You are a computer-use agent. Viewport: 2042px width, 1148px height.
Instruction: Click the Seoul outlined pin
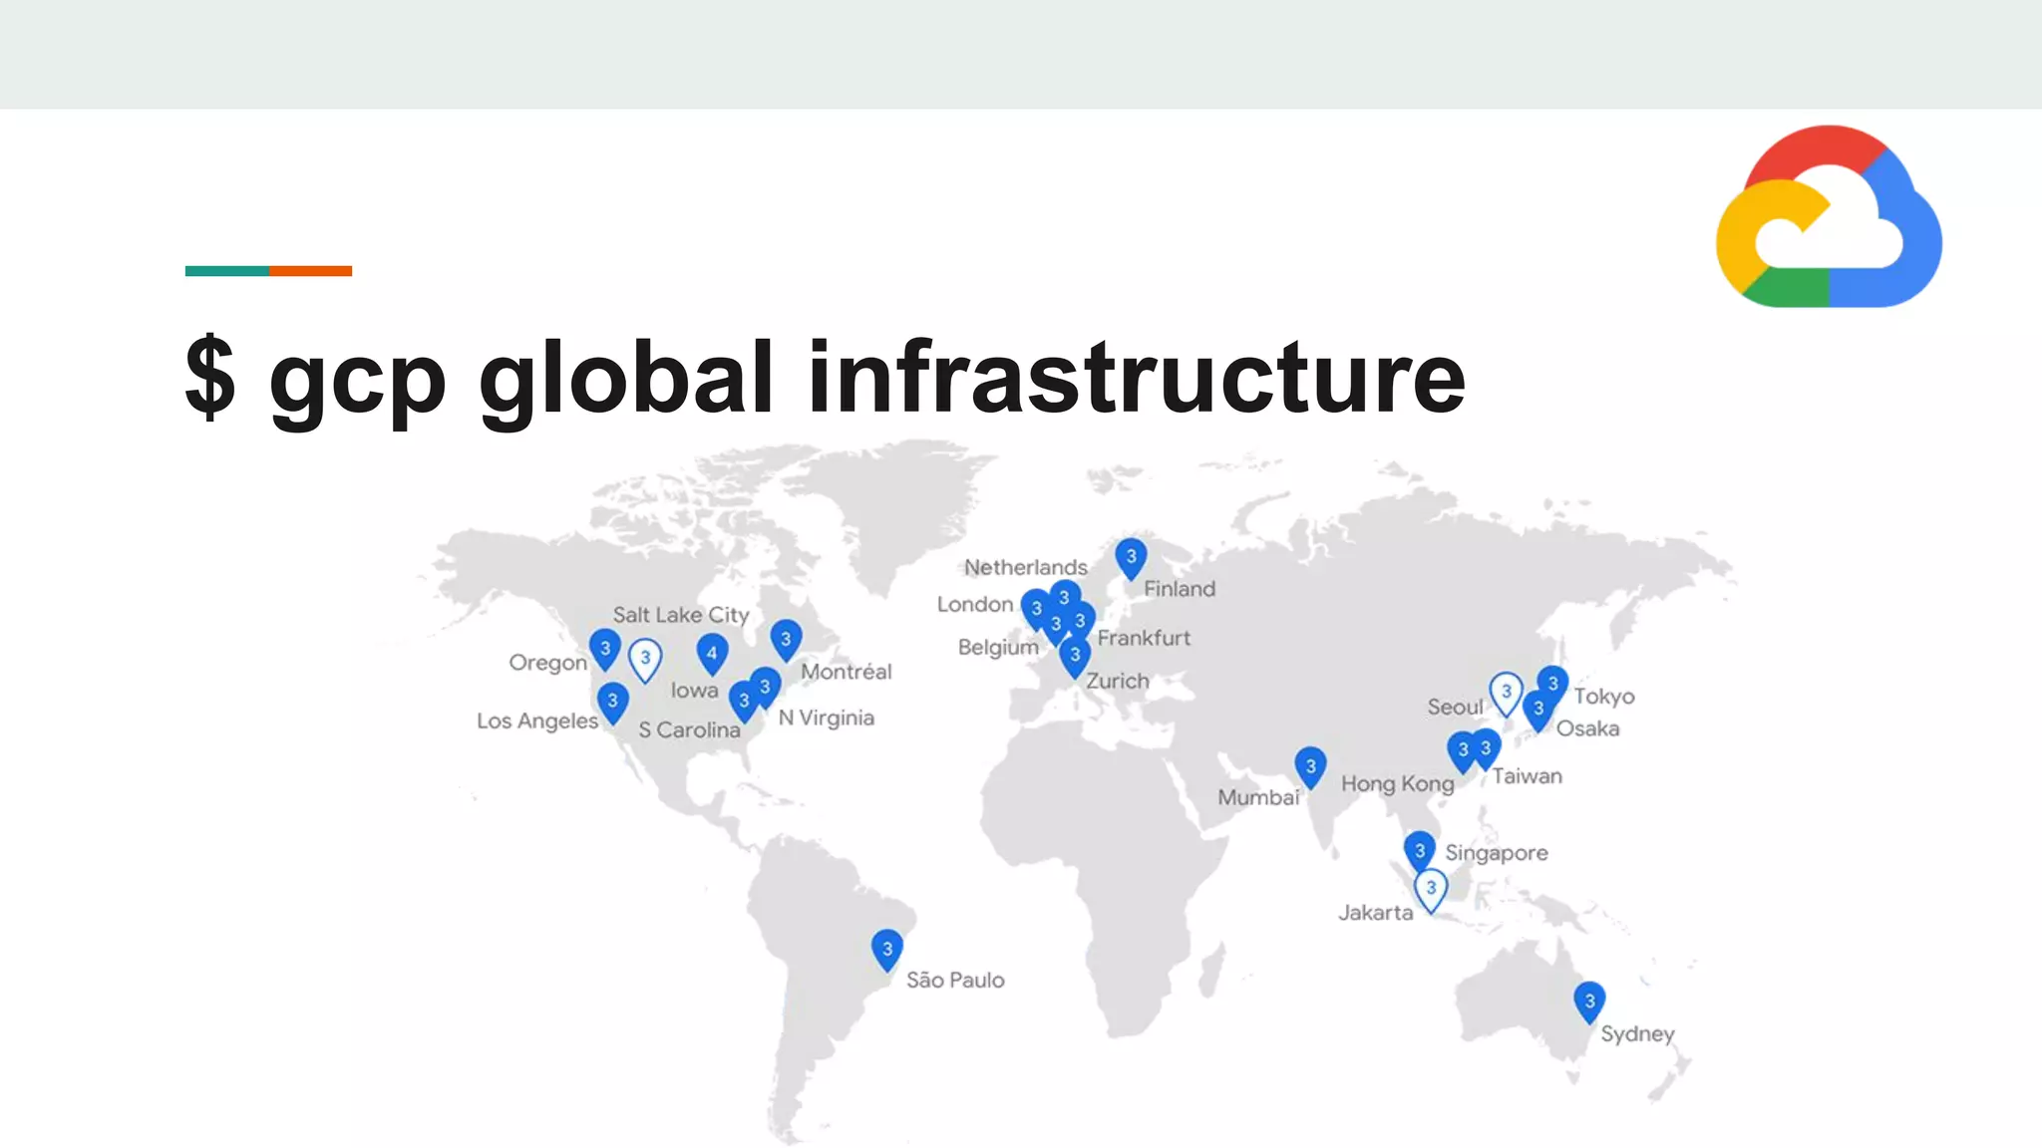pos(1507,694)
